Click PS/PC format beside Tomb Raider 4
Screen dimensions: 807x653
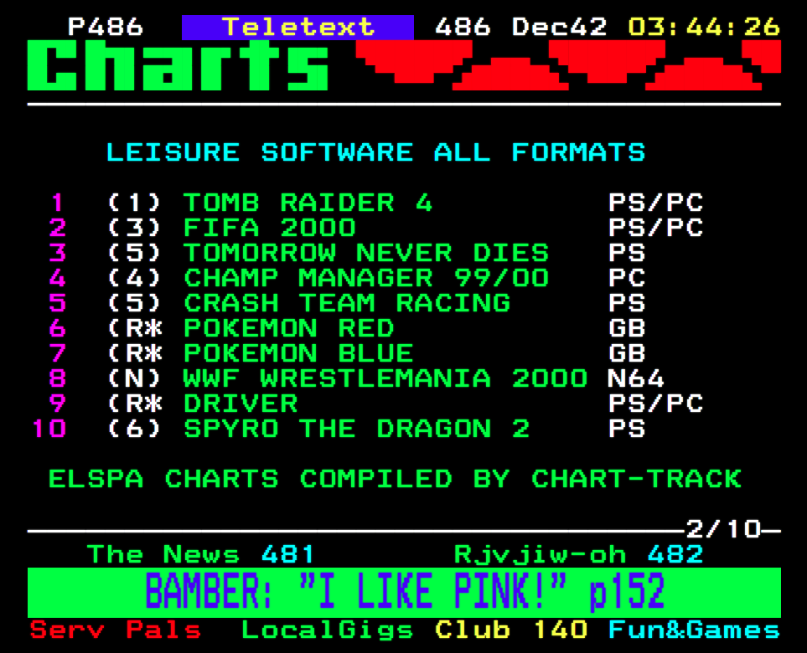(655, 203)
